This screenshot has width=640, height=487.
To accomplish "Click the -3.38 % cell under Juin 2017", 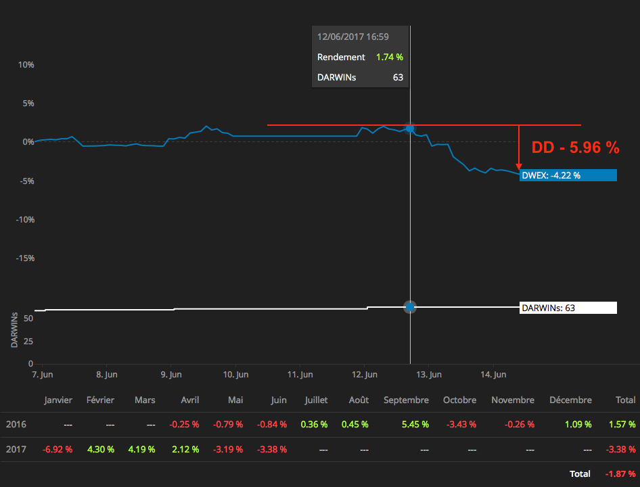I will [272, 449].
